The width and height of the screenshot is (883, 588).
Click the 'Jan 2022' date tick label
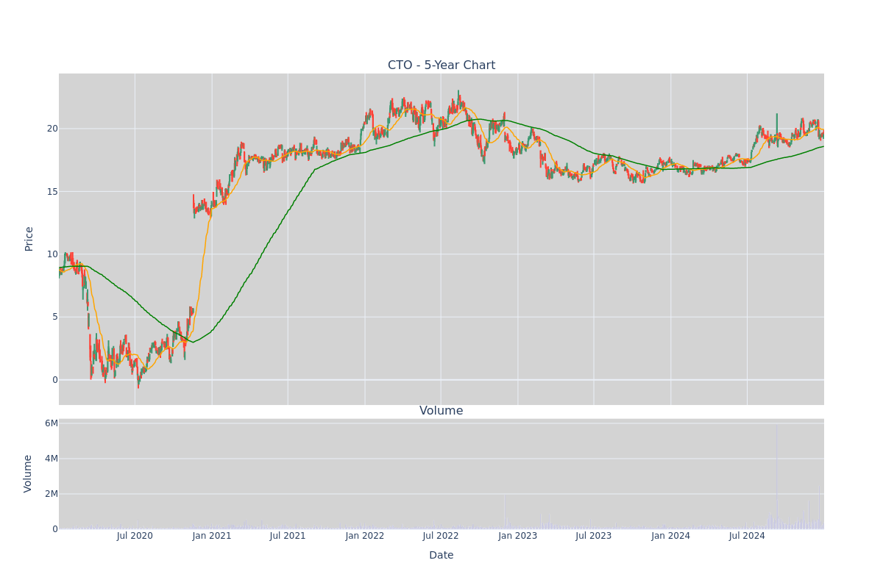pyautogui.click(x=365, y=536)
